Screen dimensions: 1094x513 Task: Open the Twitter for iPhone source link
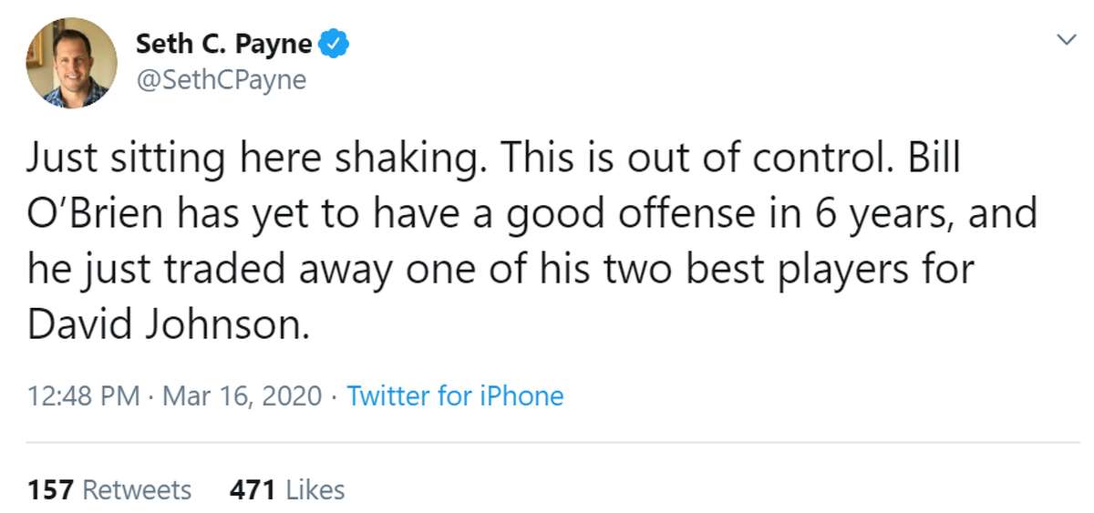[456, 396]
